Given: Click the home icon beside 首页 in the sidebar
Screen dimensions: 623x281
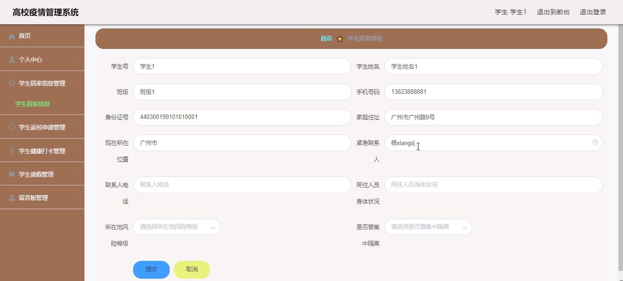Looking at the screenshot, I should (12, 36).
